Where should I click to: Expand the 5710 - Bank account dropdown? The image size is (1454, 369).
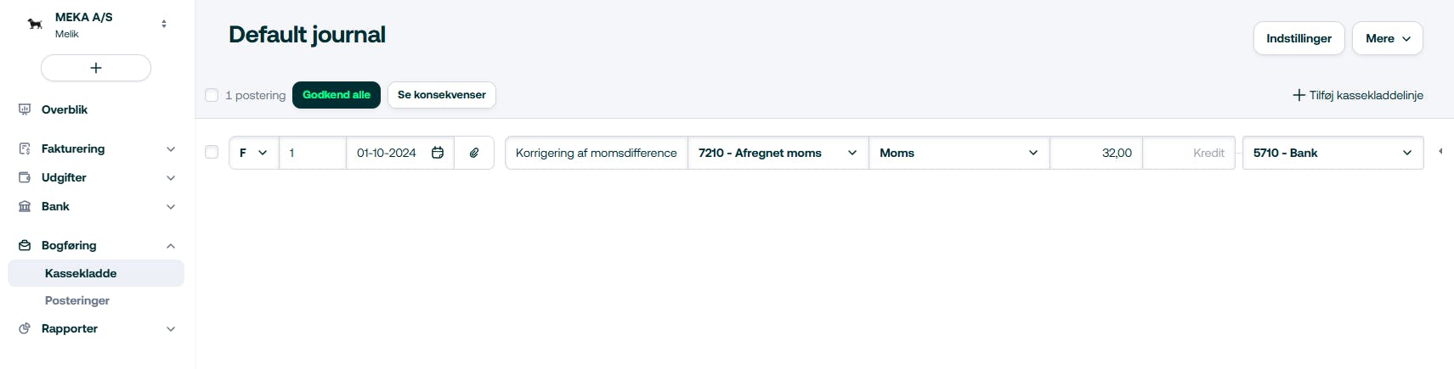(1332, 153)
